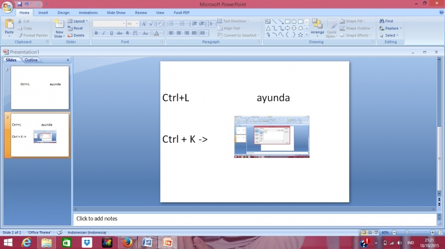
Task: Click Save icon in Quick Access Toolbar
Action: [x=20, y=4]
